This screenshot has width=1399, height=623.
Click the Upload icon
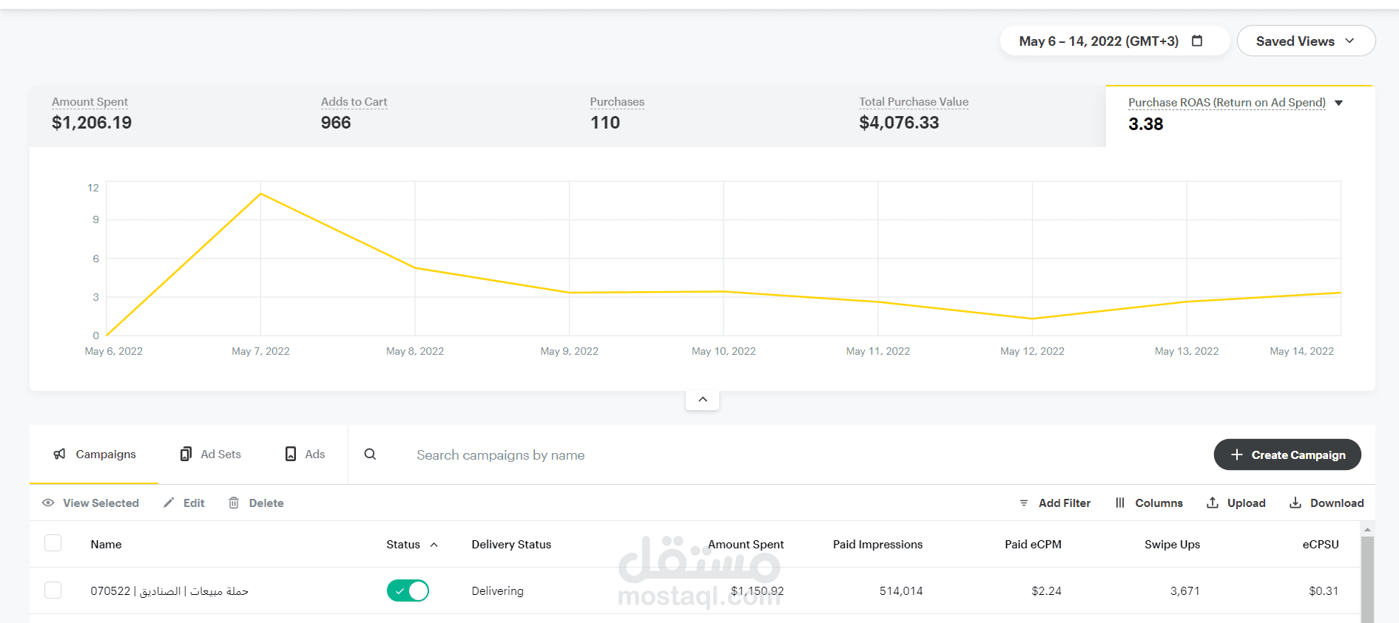(1213, 503)
